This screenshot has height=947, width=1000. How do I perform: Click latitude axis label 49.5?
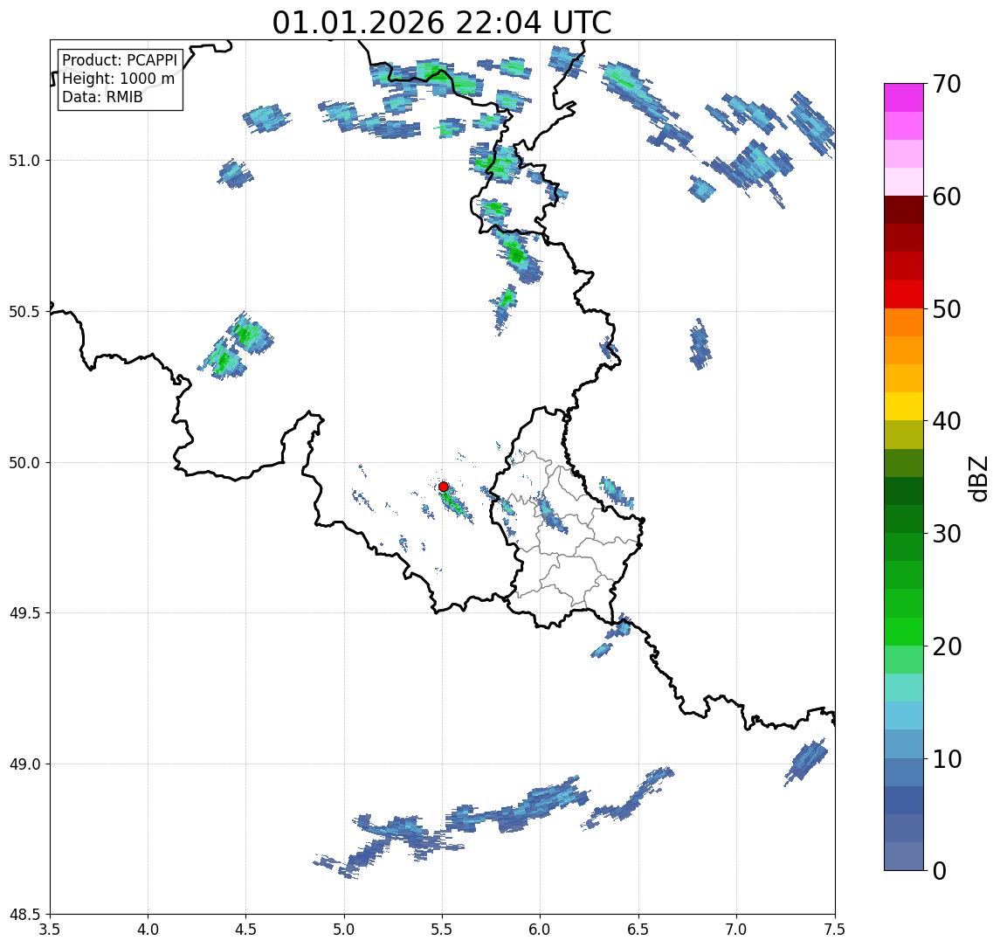tap(24, 613)
